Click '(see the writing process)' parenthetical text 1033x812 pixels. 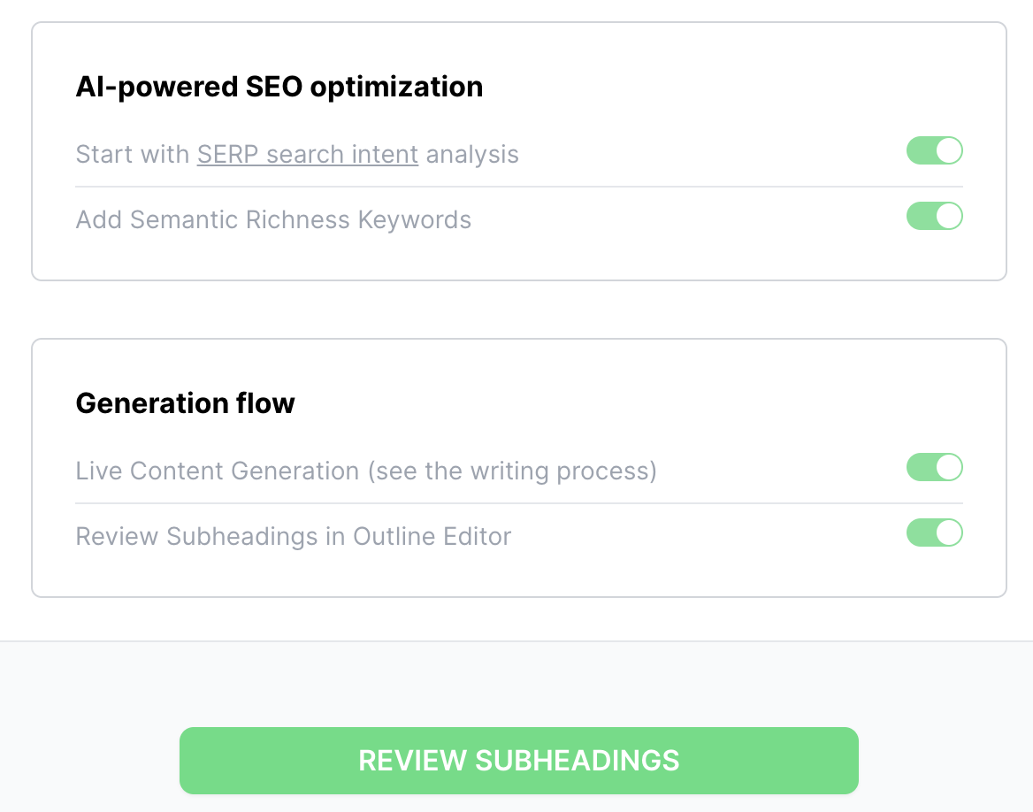512,471
